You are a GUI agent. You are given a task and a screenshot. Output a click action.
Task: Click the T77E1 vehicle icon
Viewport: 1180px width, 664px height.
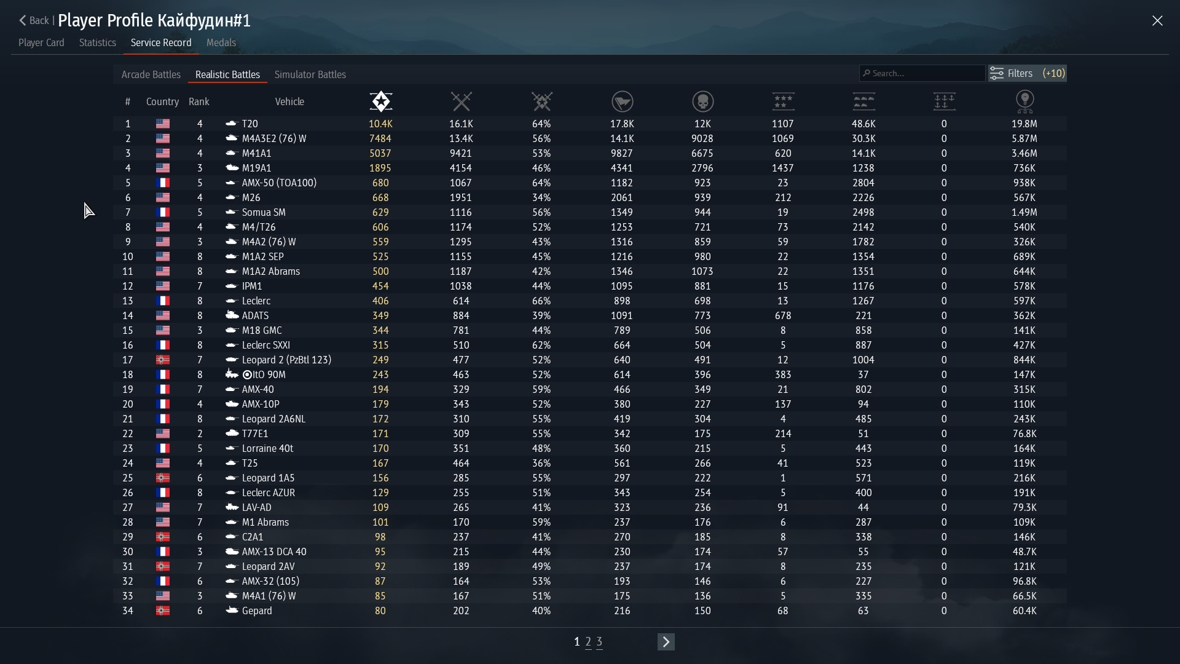pos(232,433)
